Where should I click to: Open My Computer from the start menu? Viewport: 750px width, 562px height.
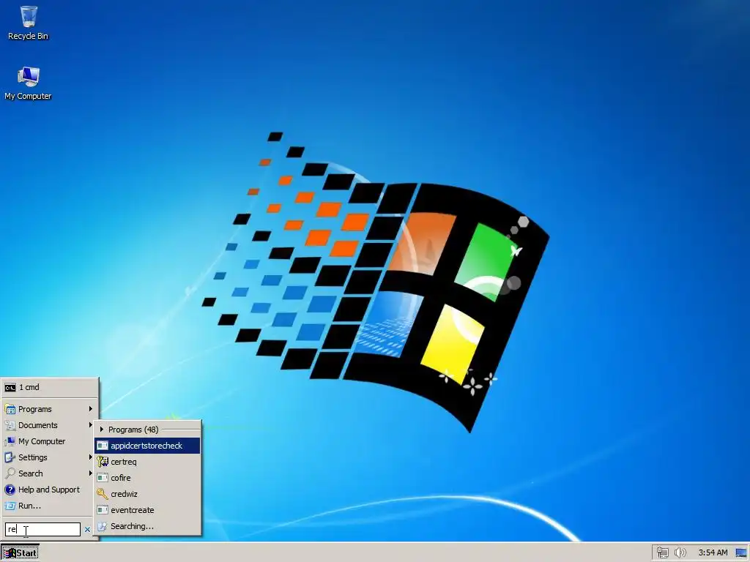[x=50, y=441]
